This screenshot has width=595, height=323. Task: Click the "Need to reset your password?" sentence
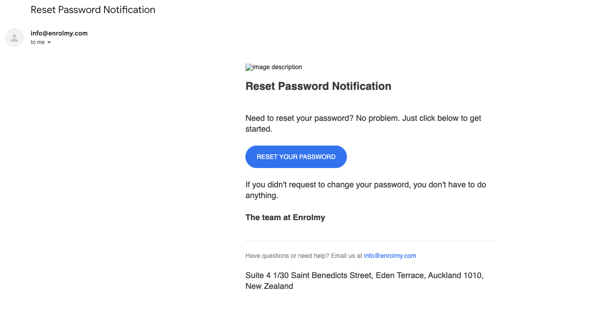coord(299,118)
